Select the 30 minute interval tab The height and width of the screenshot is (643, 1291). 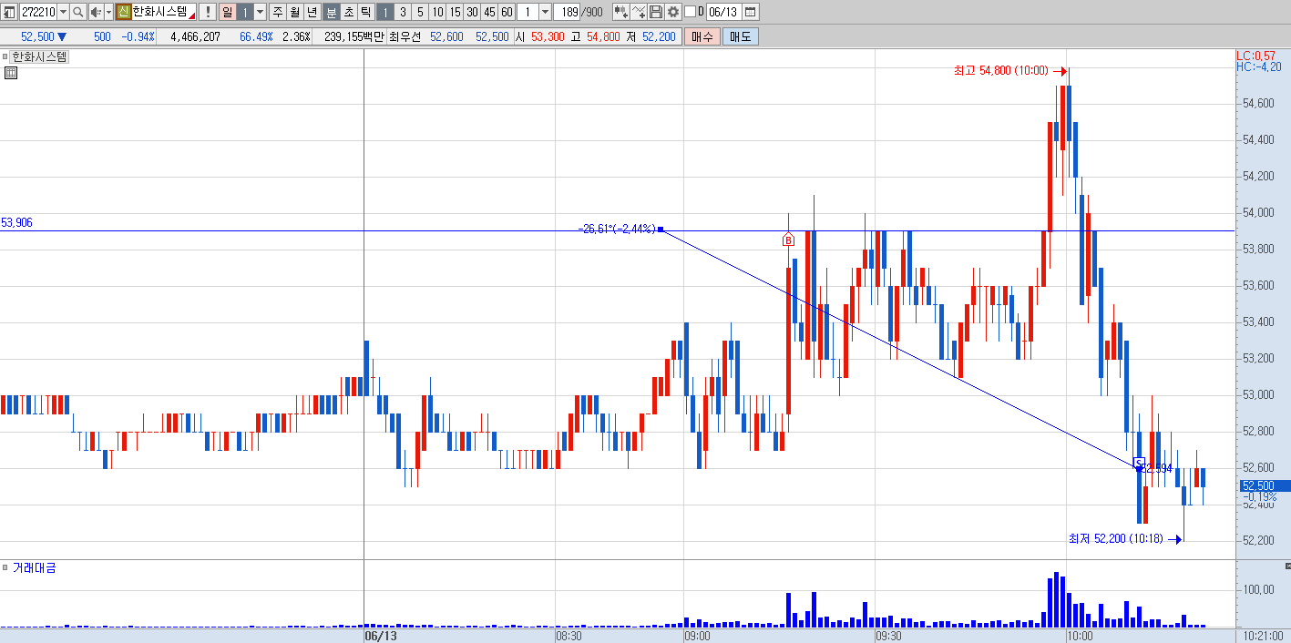(472, 12)
